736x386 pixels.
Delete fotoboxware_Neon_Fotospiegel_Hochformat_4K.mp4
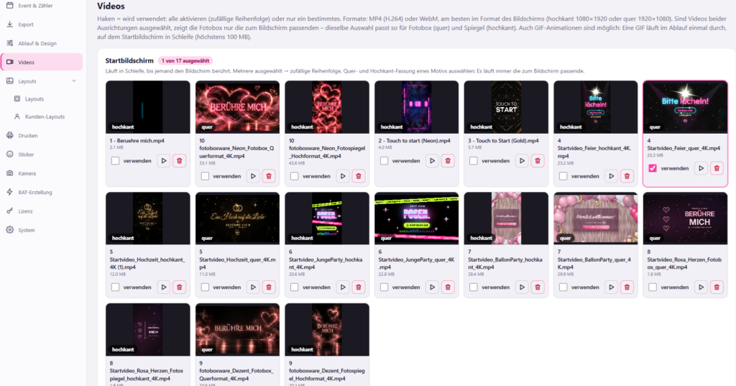click(359, 176)
